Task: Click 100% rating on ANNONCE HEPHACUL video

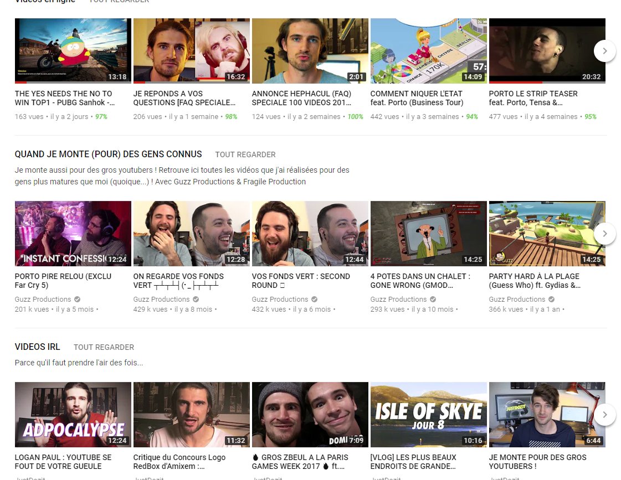Action: coord(355,117)
